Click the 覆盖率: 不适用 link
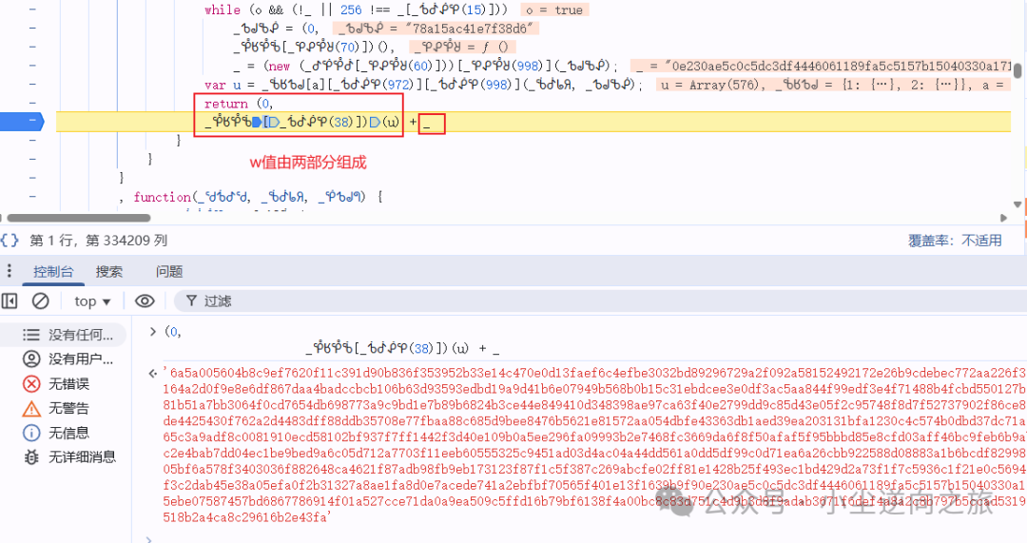This screenshot has height=543, width=1027. (955, 241)
